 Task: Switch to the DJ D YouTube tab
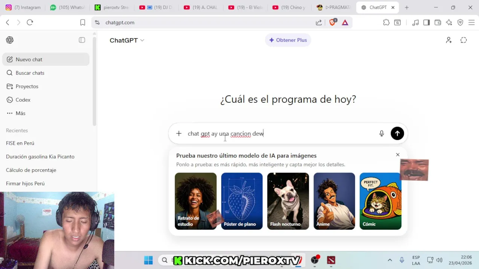pos(156,7)
